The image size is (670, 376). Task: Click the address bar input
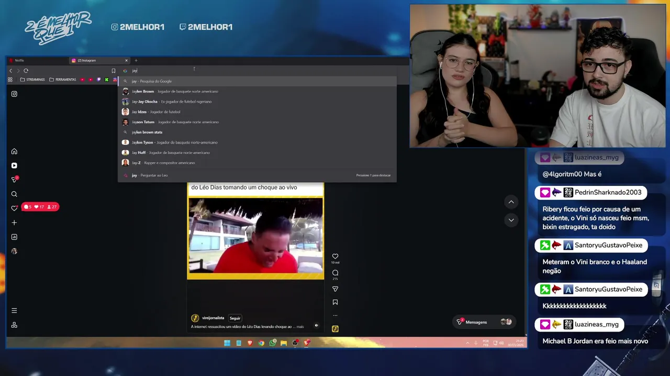pyautogui.click(x=256, y=70)
